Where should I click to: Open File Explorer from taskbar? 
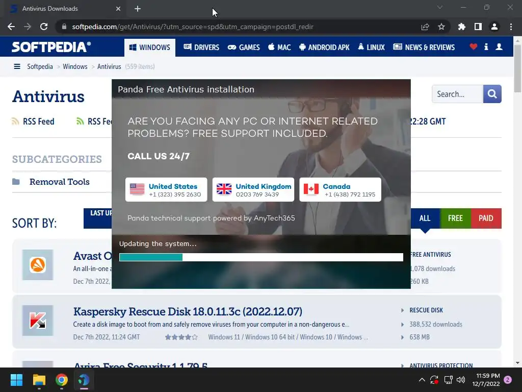click(39, 380)
